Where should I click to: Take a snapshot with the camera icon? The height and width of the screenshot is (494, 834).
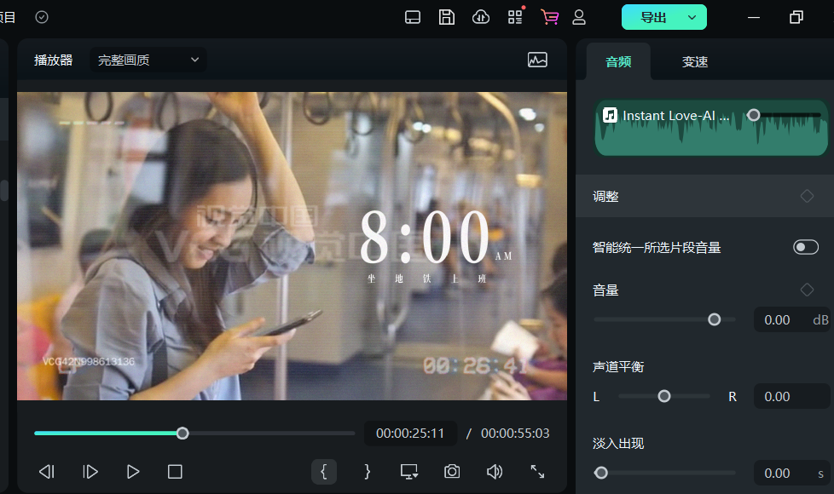coord(451,471)
